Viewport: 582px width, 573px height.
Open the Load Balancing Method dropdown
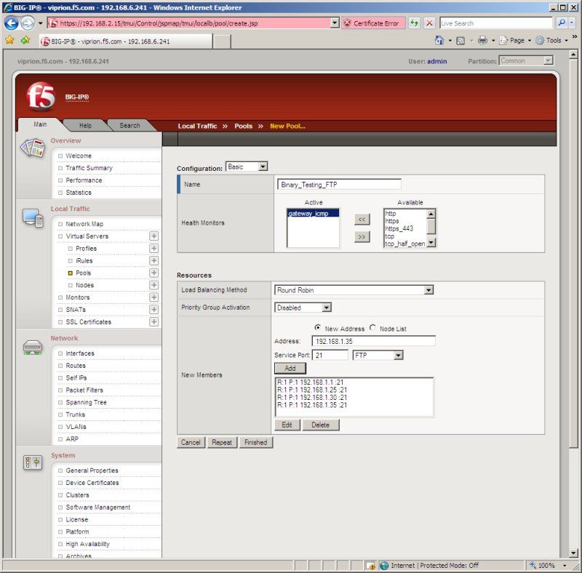[x=354, y=290]
